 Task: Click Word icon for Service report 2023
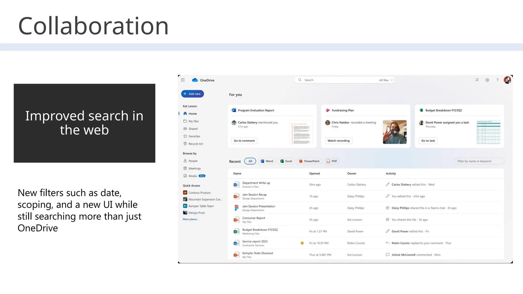(x=236, y=243)
